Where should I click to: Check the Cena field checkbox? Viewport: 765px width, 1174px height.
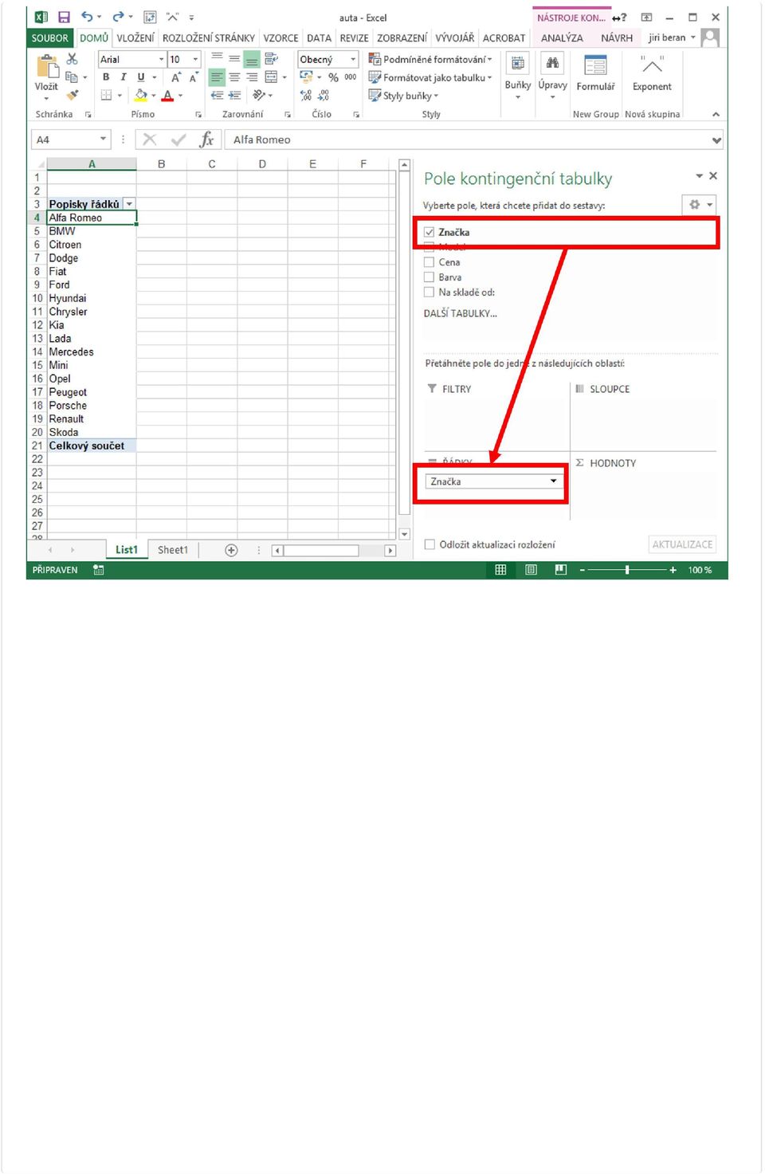click(429, 262)
